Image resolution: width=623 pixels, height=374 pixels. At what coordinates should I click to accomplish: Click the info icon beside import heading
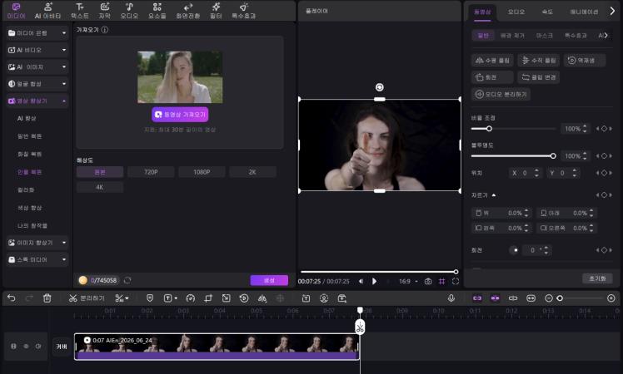(104, 30)
